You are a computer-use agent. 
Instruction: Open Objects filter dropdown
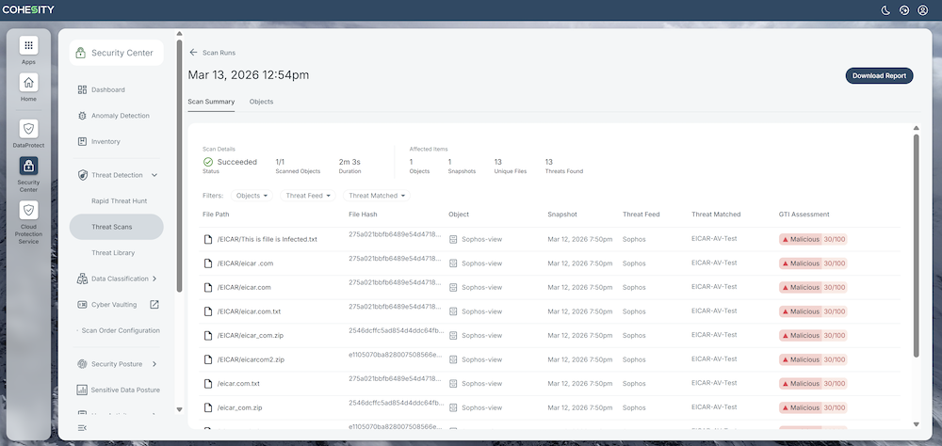[252, 196]
